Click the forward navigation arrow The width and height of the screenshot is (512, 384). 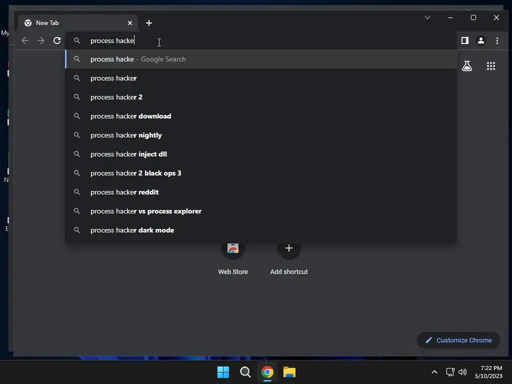coord(41,40)
